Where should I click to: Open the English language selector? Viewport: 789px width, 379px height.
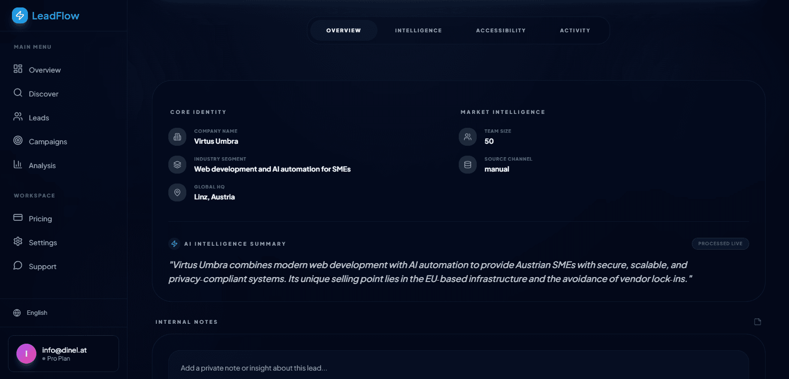point(31,313)
